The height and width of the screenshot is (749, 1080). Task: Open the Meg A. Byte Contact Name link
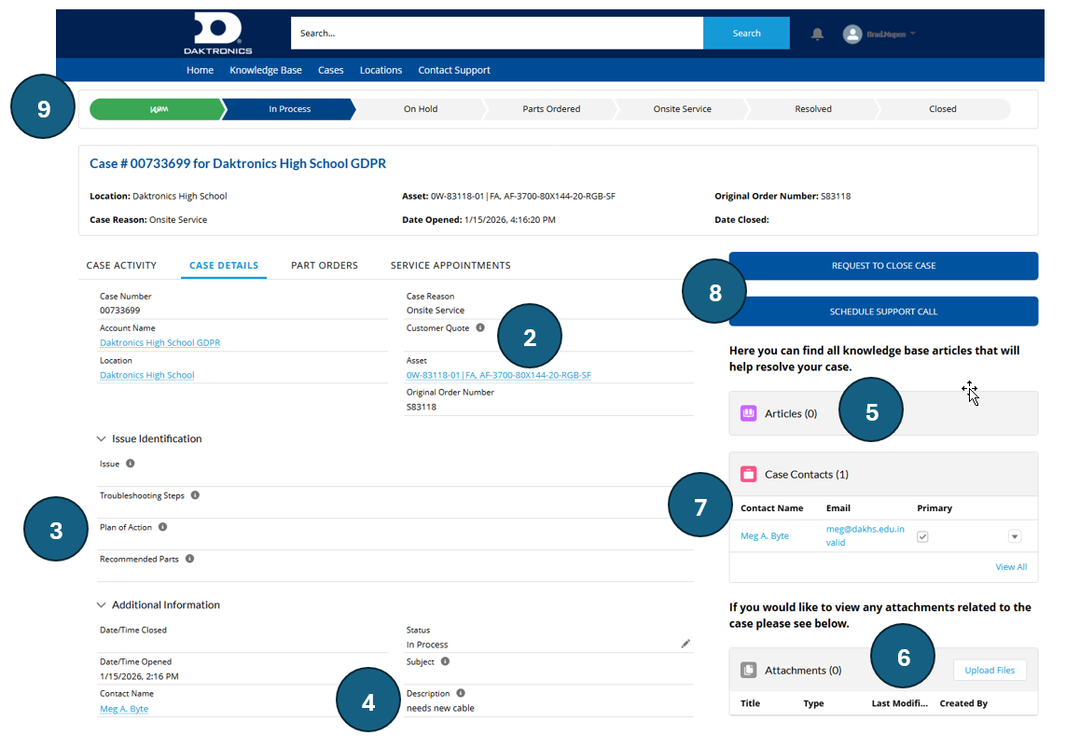(124, 708)
